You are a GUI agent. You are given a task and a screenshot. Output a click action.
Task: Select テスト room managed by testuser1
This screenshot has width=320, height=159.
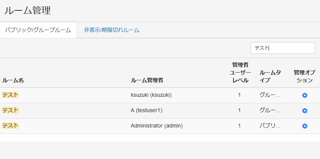click(x=10, y=110)
